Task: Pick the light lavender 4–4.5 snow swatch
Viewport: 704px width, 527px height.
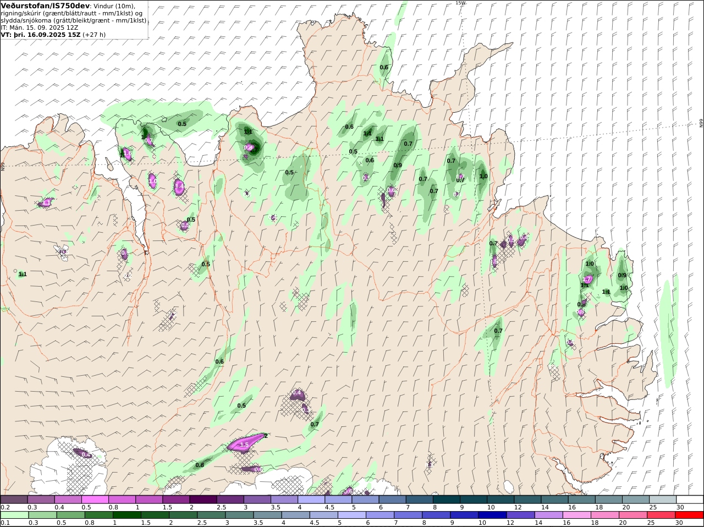Action: (311, 499)
